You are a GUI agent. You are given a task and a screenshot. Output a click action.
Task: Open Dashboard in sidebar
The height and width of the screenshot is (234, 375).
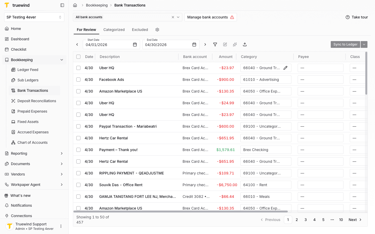[x=34, y=39]
